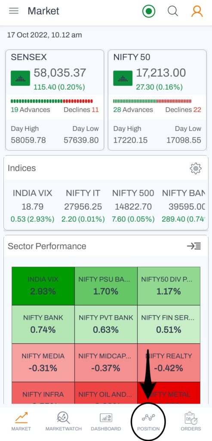This screenshot has width=212, height=441.
Task: Select the NIFTY MEDIA sector tile
Action: [43, 363]
